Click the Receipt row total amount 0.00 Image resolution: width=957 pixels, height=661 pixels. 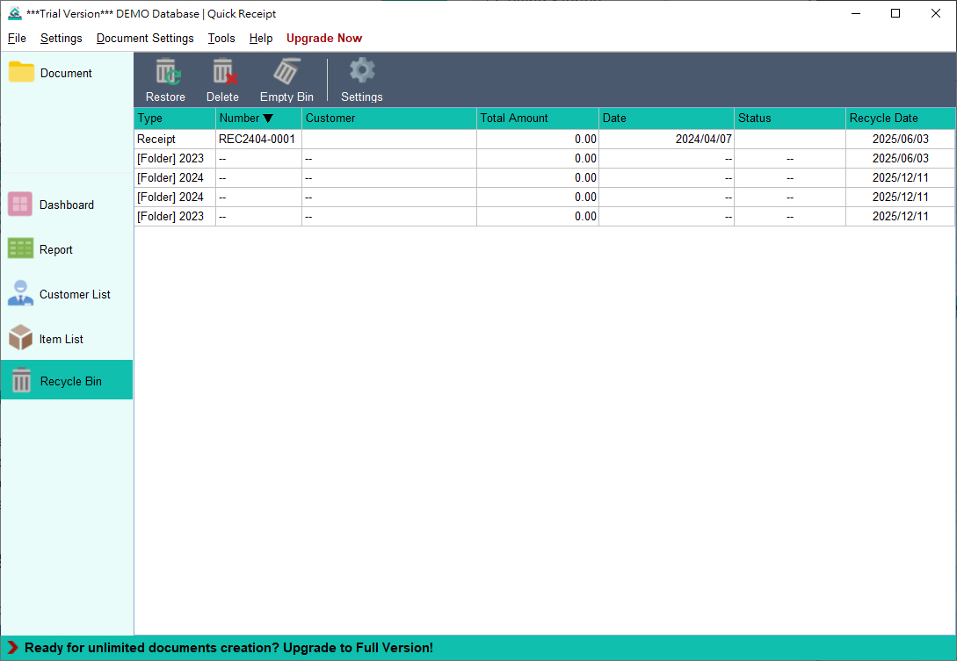pos(537,139)
